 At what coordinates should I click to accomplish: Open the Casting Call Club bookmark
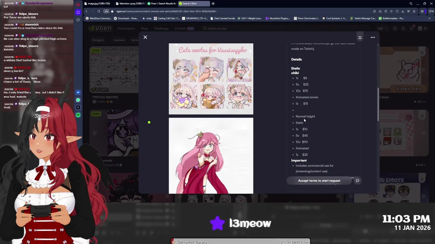[x=167, y=18]
